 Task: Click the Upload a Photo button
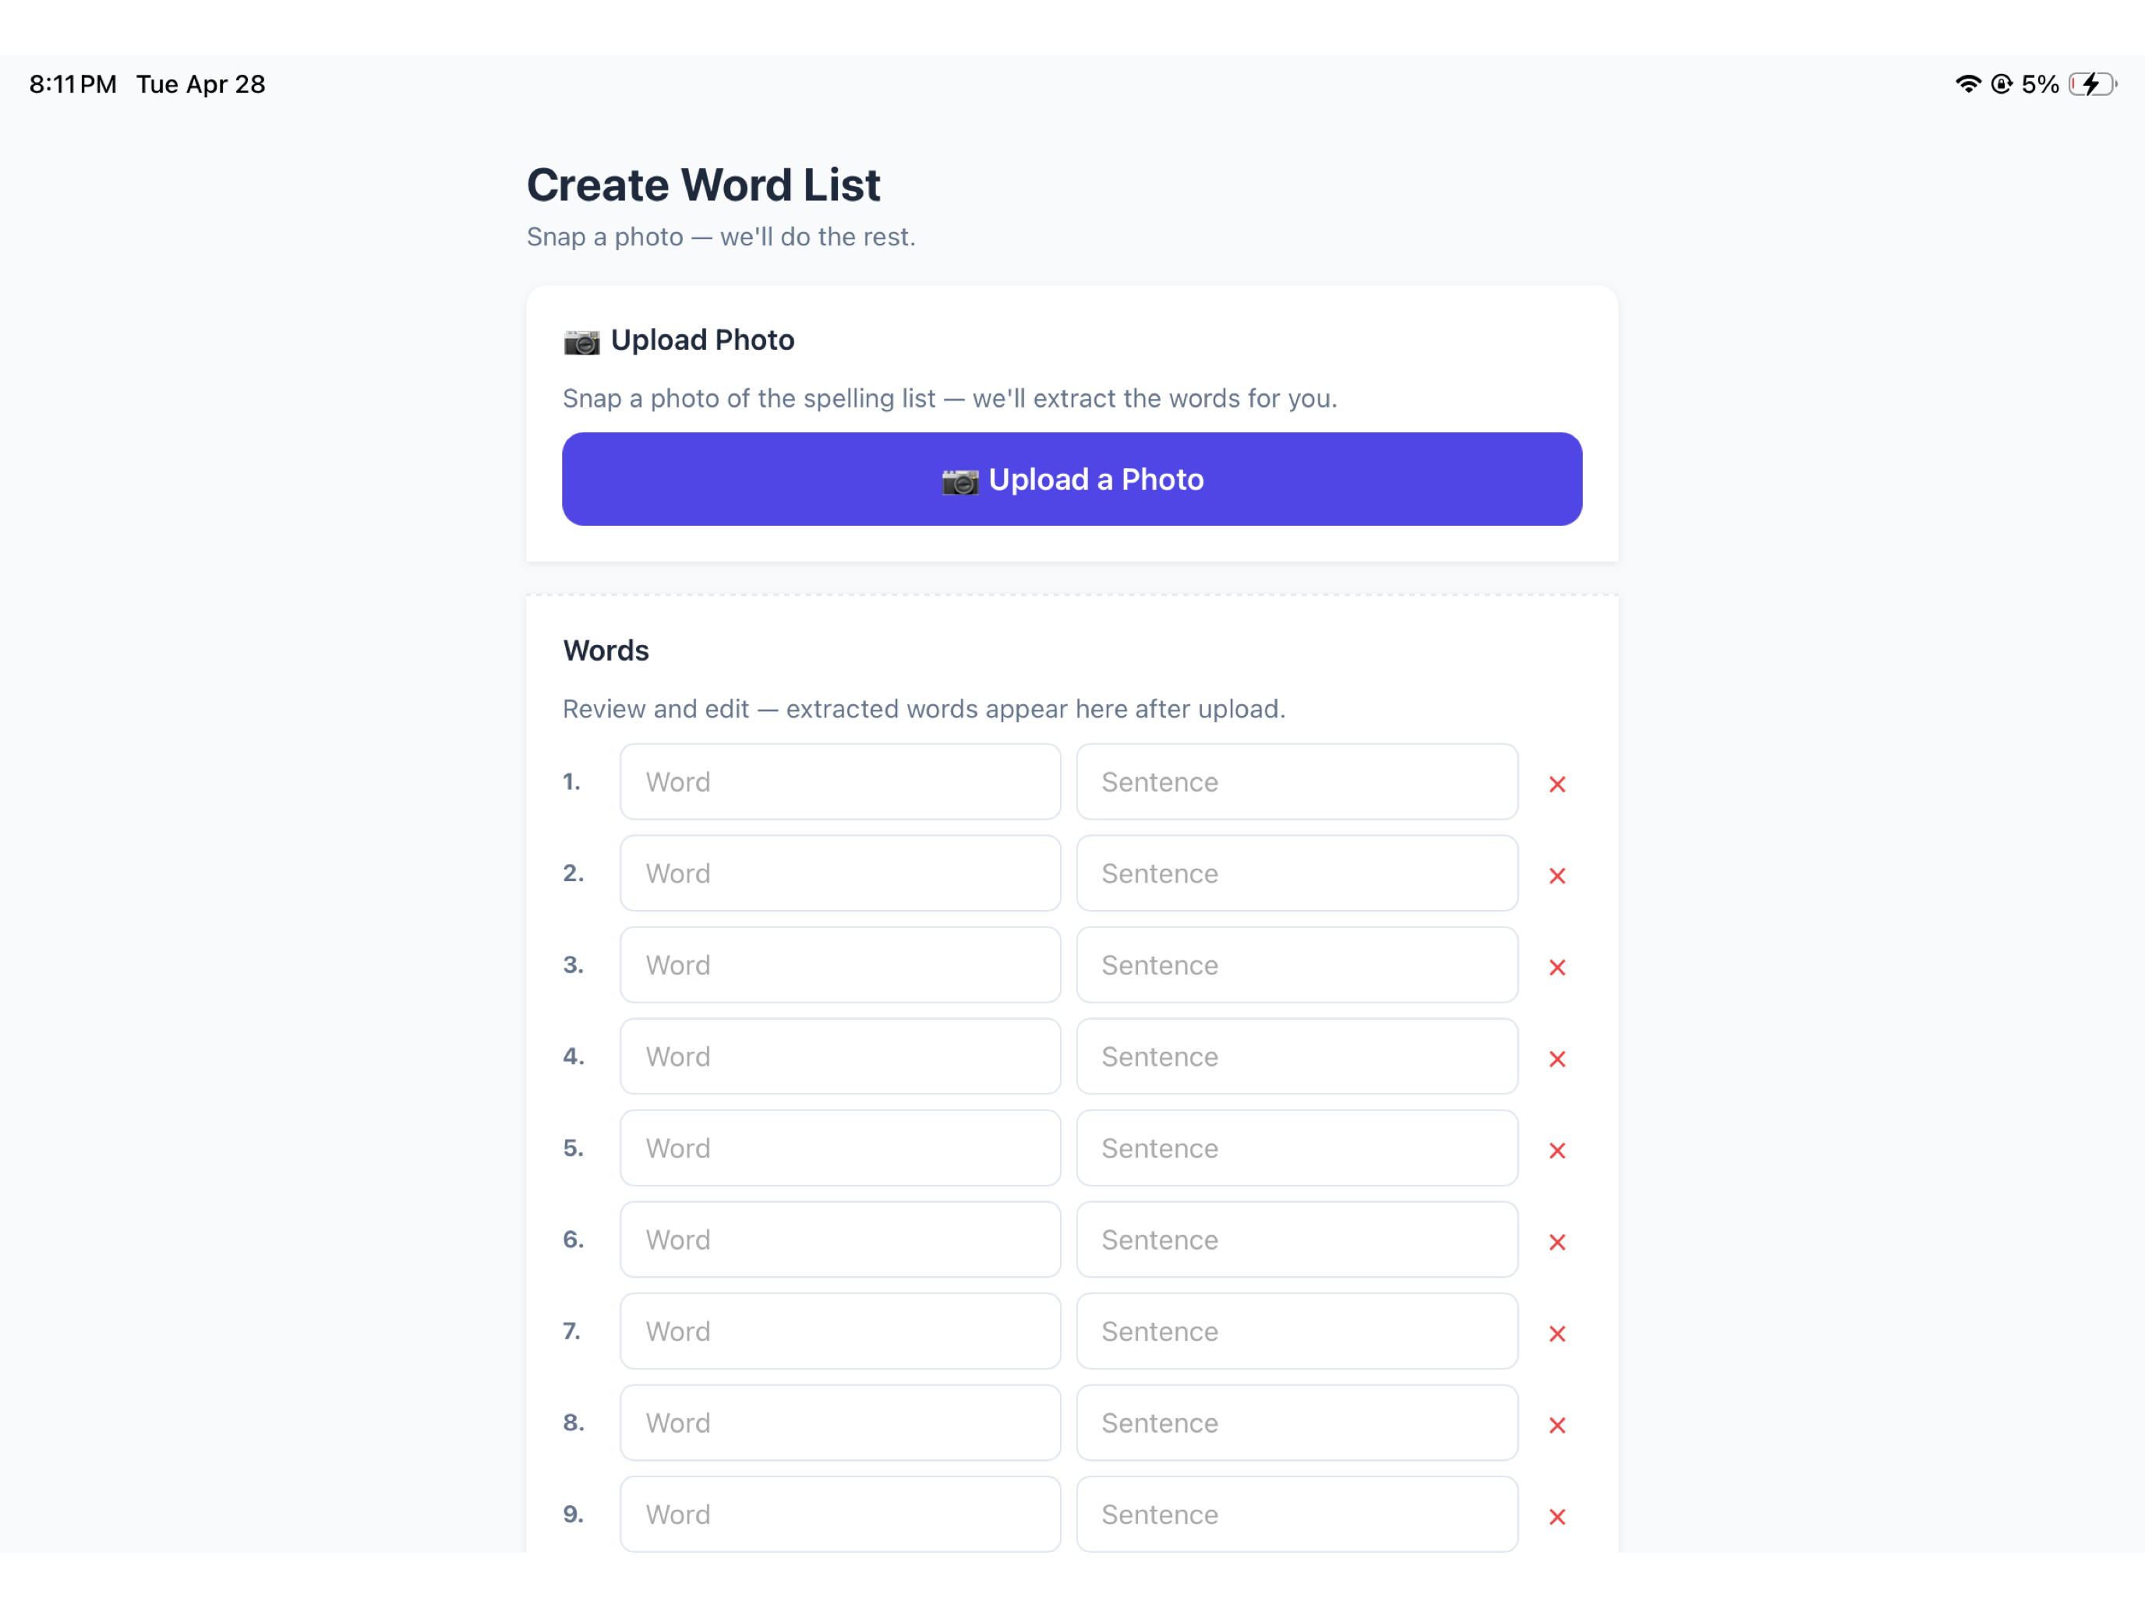point(1072,479)
